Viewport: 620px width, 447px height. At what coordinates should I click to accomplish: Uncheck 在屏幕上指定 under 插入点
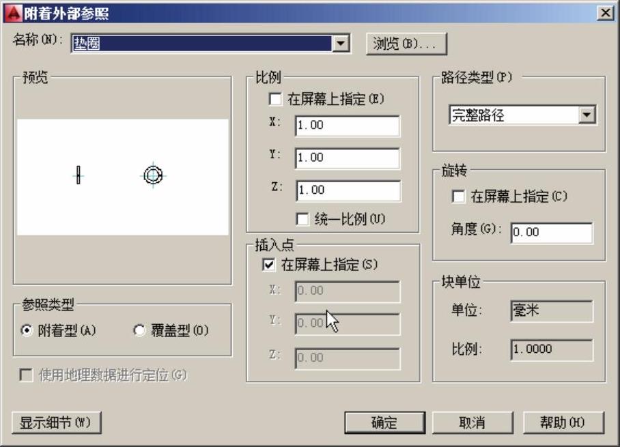coord(268,265)
